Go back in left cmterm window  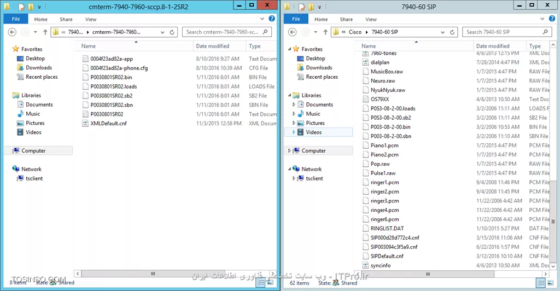(x=12, y=32)
